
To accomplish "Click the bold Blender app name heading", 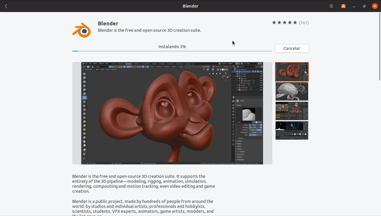I will point(108,23).
